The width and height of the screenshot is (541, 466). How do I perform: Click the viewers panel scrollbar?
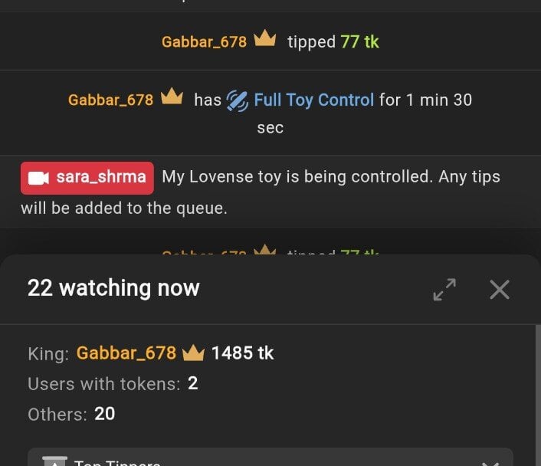[538, 395]
